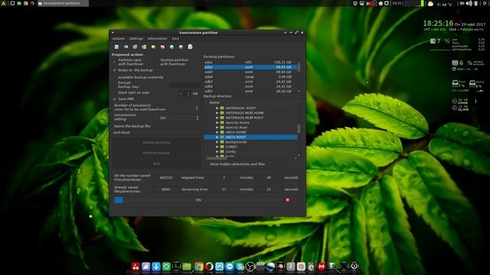This screenshot has height=275, width=490.
Task: Expand the selected ARCH ROOT folder
Action: tap(217, 137)
